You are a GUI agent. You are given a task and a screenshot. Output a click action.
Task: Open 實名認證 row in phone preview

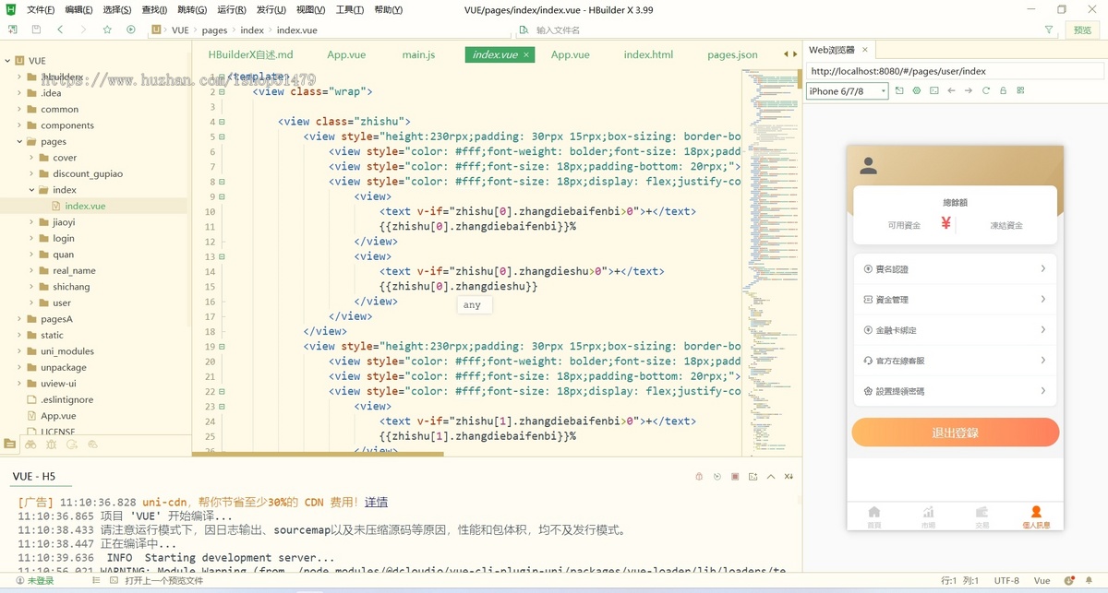(x=955, y=269)
